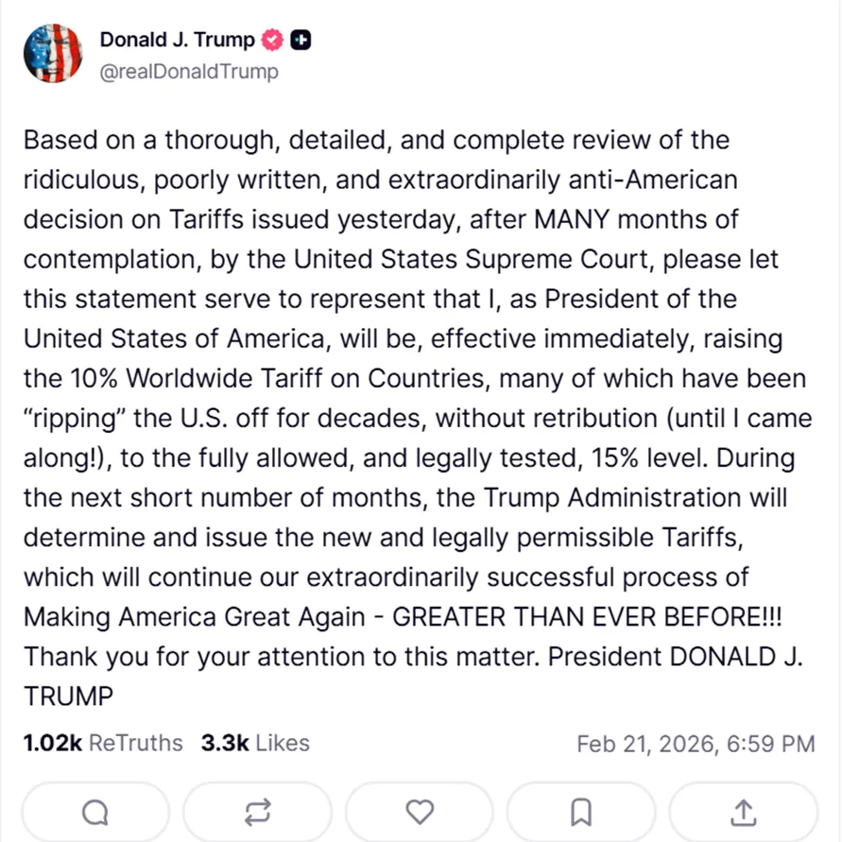Show the 3.3k Likes list
Screen dimensions: 842x842
[x=255, y=744]
